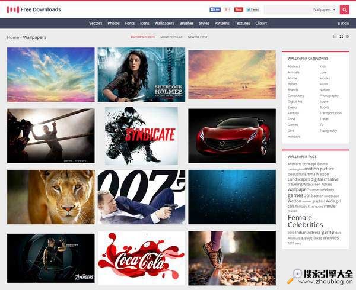This screenshot has width=356, height=290.
Task: Open the Wallpapers search category dropdown
Action: tap(324, 10)
